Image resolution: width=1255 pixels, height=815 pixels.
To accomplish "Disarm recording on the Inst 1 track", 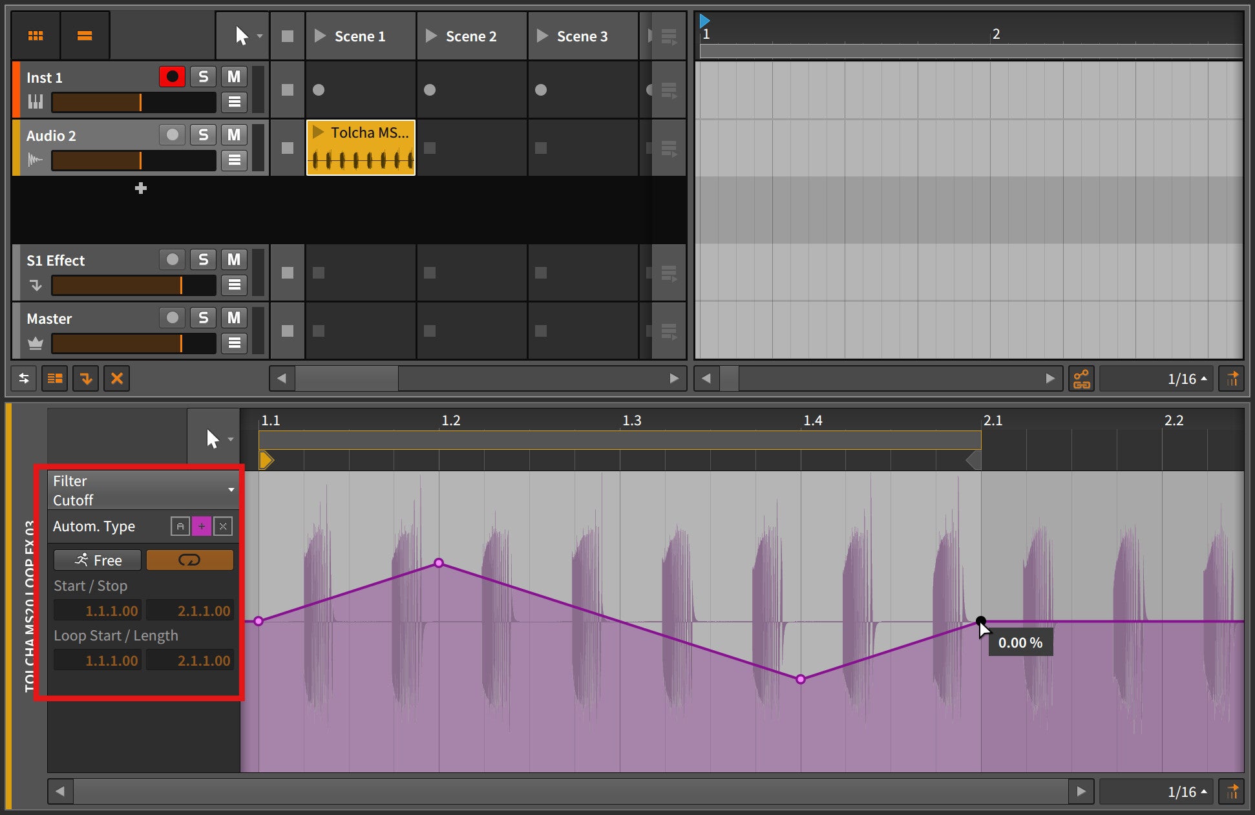I will click(172, 77).
